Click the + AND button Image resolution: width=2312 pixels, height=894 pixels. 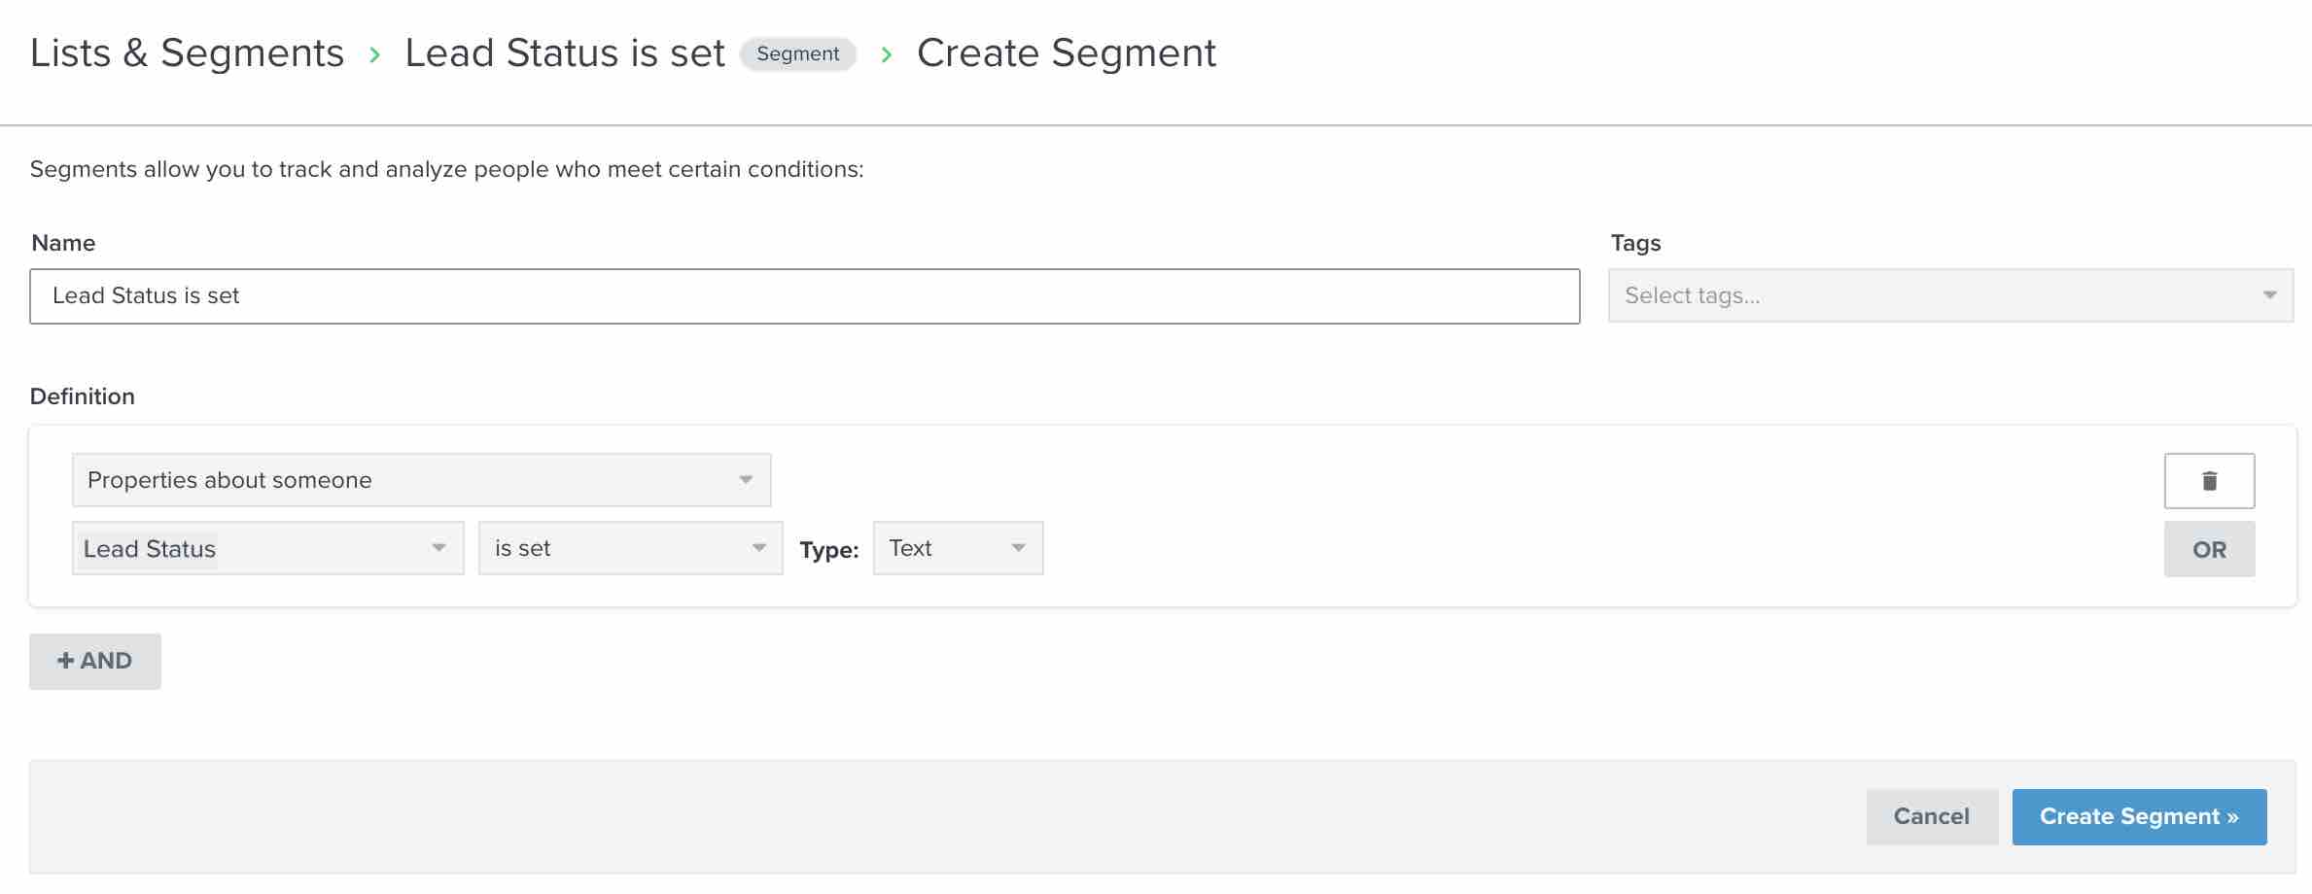point(94,661)
